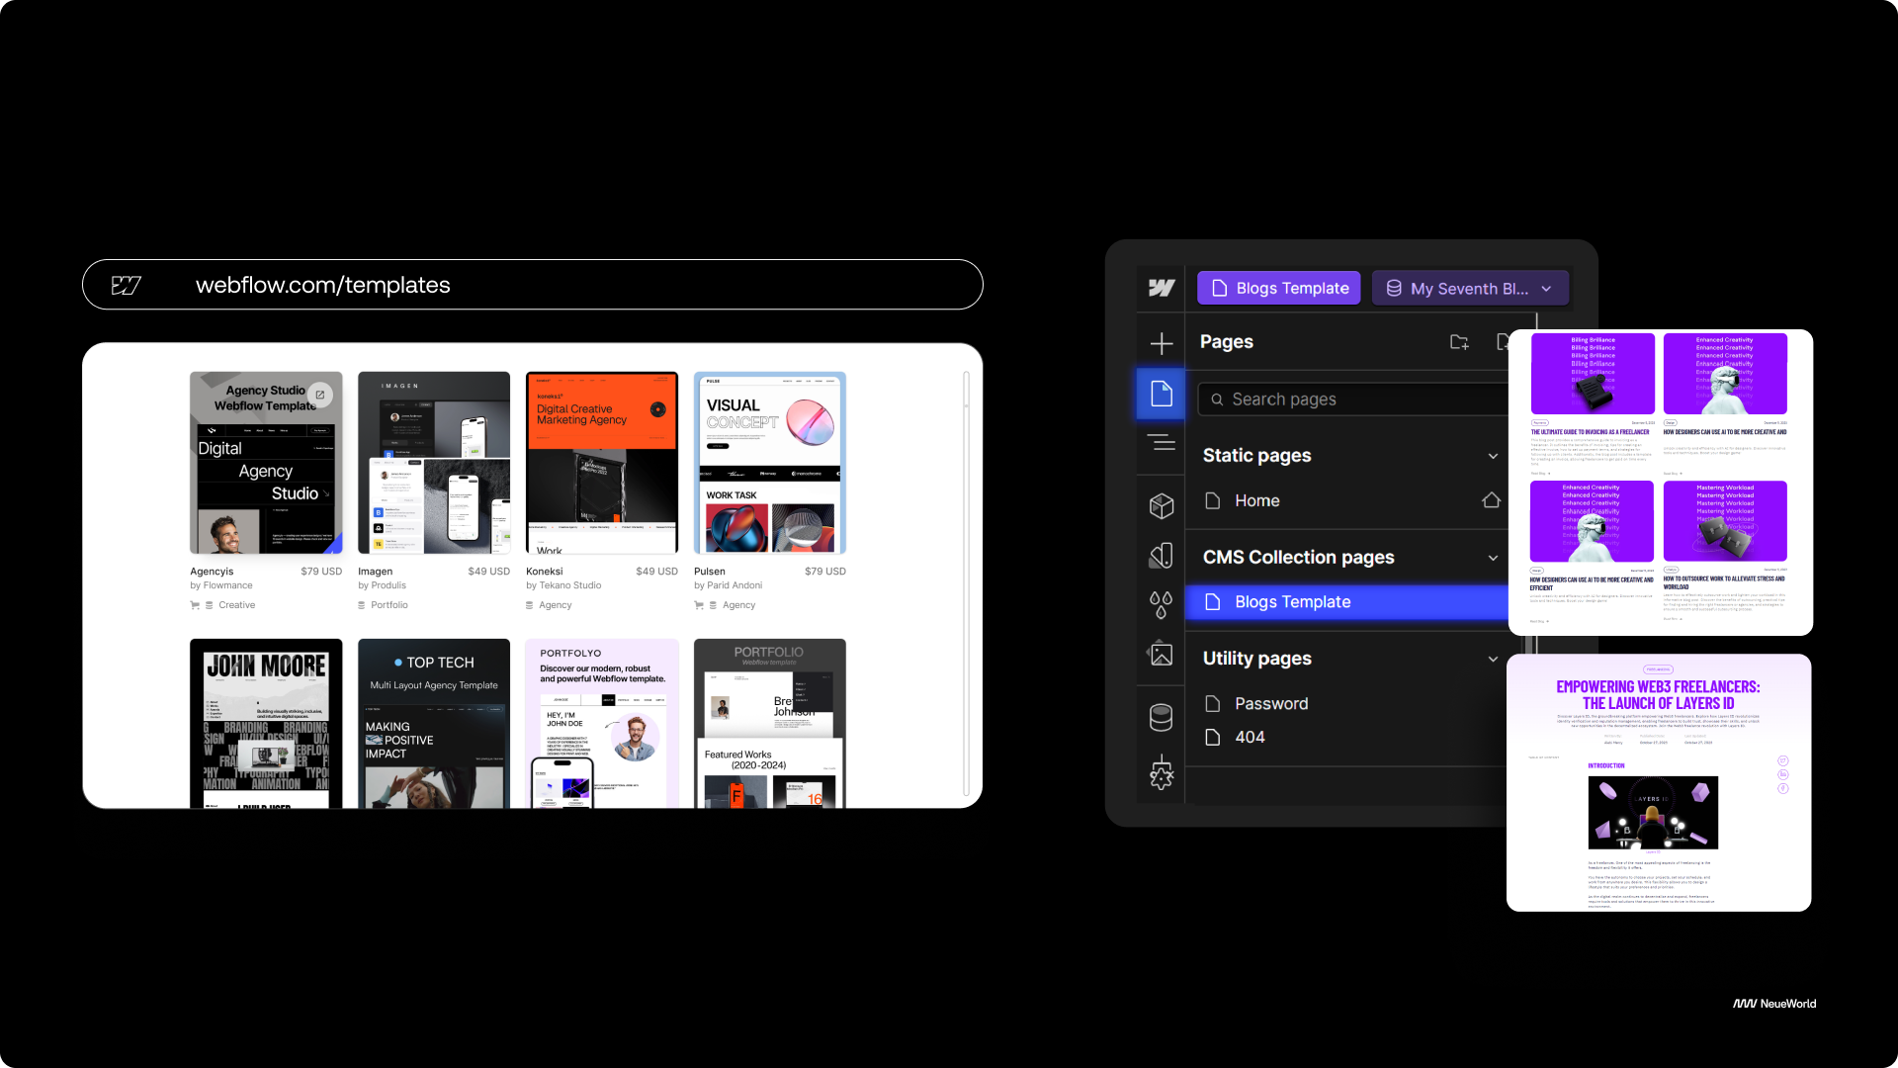Open the dark Portfolio Featured Works thumbnail
1898x1068 pixels.
coord(770,724)
